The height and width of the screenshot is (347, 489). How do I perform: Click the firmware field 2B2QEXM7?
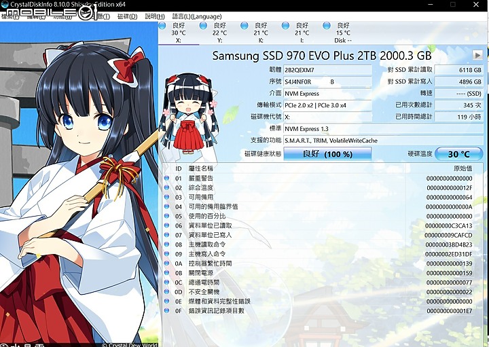click(x=327, y=70)
